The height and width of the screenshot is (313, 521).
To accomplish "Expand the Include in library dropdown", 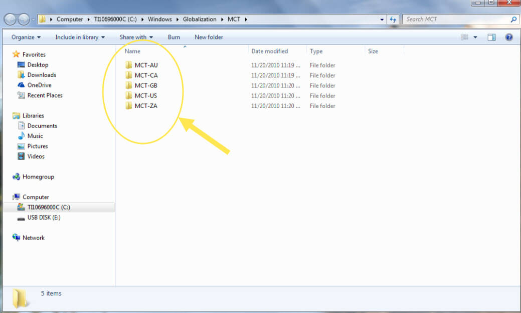I will (x=80, y=37).
